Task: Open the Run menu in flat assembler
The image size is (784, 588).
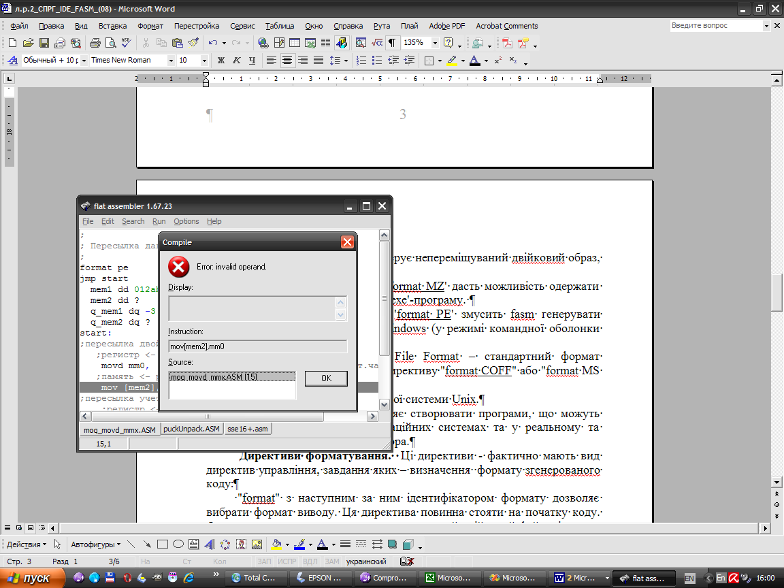Action: [x=159, y=221]
